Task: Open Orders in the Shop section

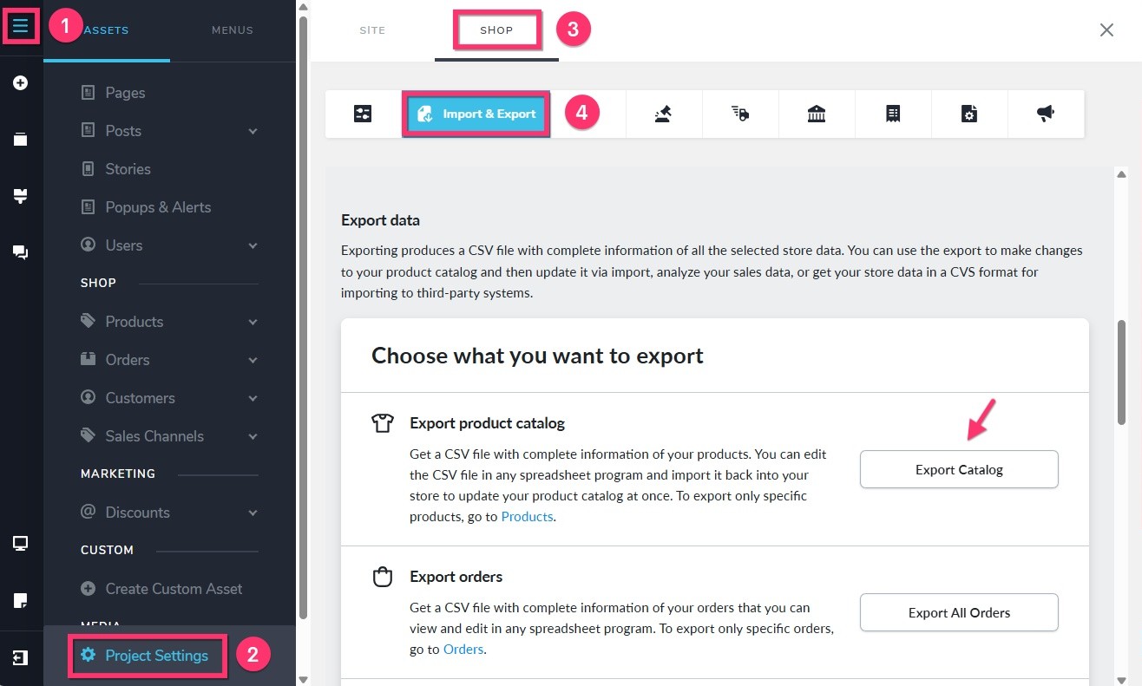Action: (128, 360)
